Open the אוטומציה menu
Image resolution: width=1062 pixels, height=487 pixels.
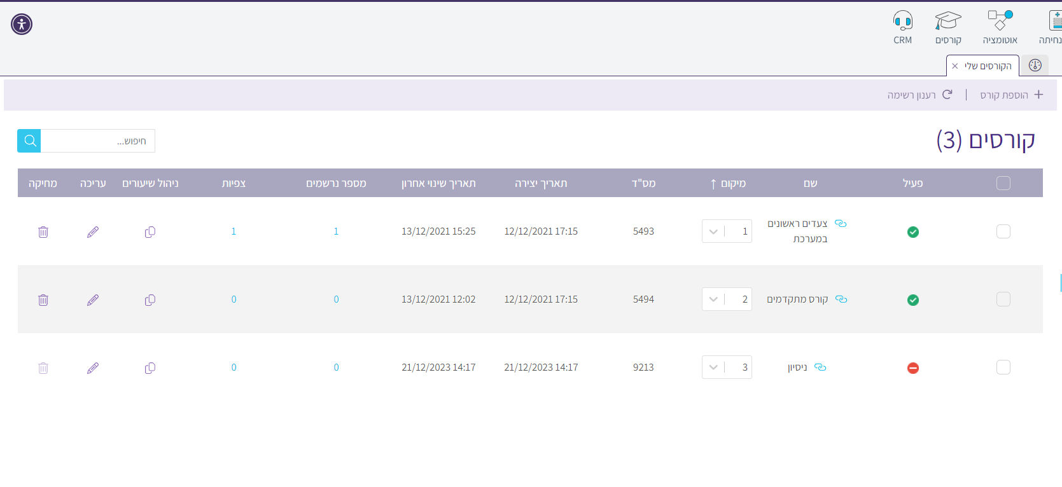coord(1000,27)
